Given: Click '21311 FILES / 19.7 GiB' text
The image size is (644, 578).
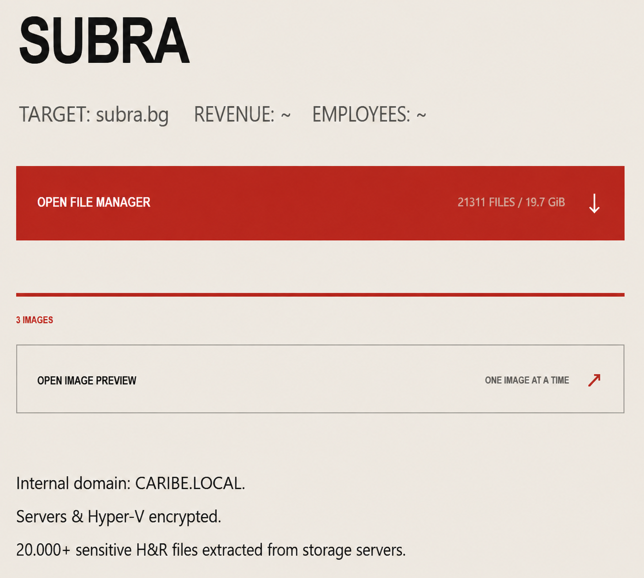Looking at the screenshot, I should click(x=511, y=202).
